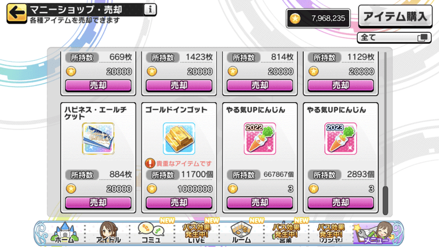Go back with the yellow arrow button

(17, 13)
